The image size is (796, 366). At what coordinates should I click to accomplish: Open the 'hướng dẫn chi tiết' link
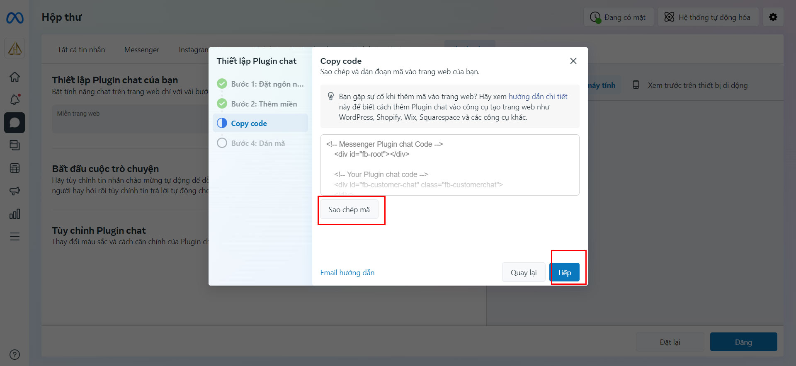pyautogui.click(x=538, y=97)
